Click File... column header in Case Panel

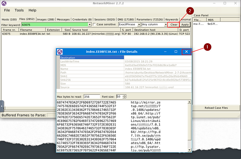pyautogui.click(x=199, y=20)
